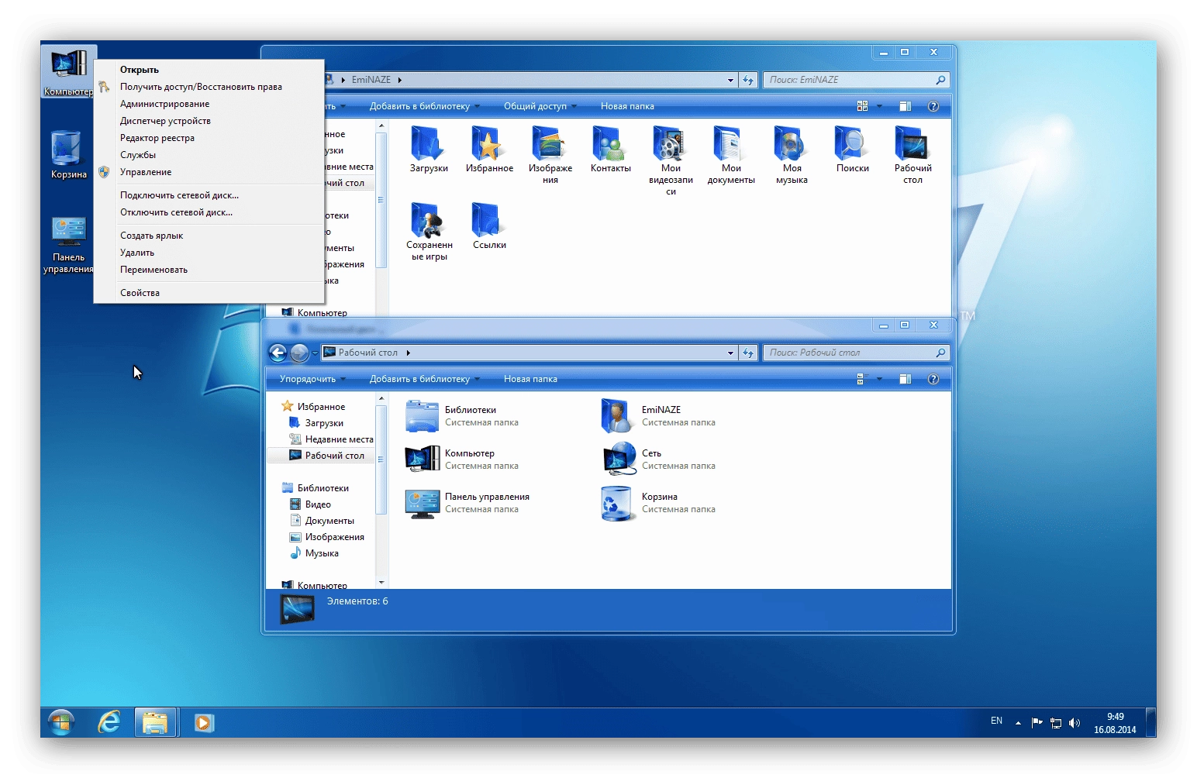The height and width of the screenshot is (778, 1197).
Task: Open the volume speaker tray icon
Action: (1074, 723)
